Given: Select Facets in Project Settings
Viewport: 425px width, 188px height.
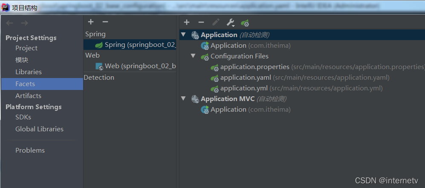Looking at the screenshot, I should tap(42, 84).
